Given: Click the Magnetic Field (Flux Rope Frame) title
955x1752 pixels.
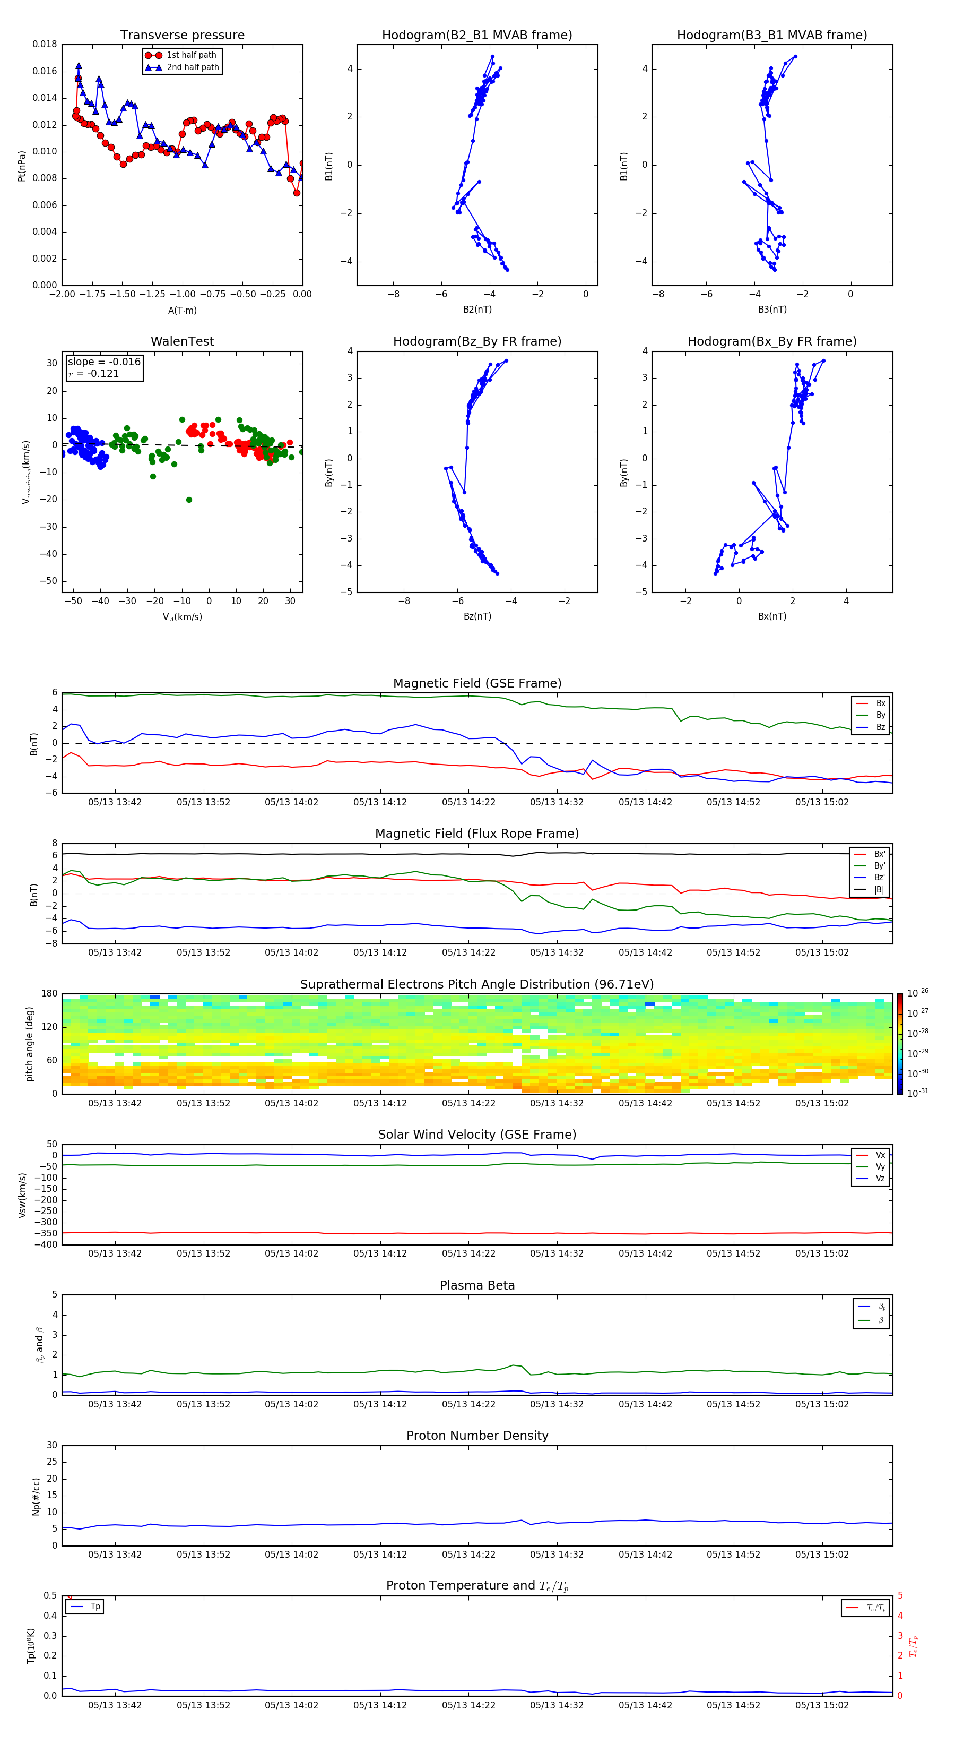Looking at the screenshot, I should point(477,834).
